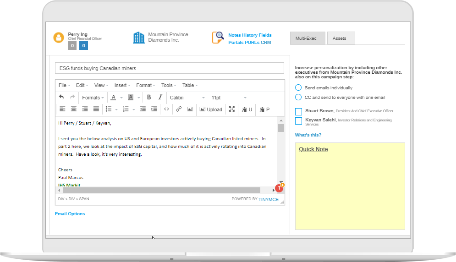Click the editor horizontal scrollbar thumb
Viewport: 456px width, 262px height.
(162, 190)
